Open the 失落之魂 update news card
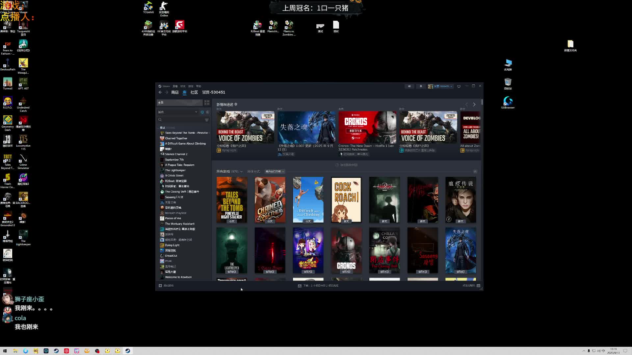This screenshot has height=355, width=632. [306, 127]
